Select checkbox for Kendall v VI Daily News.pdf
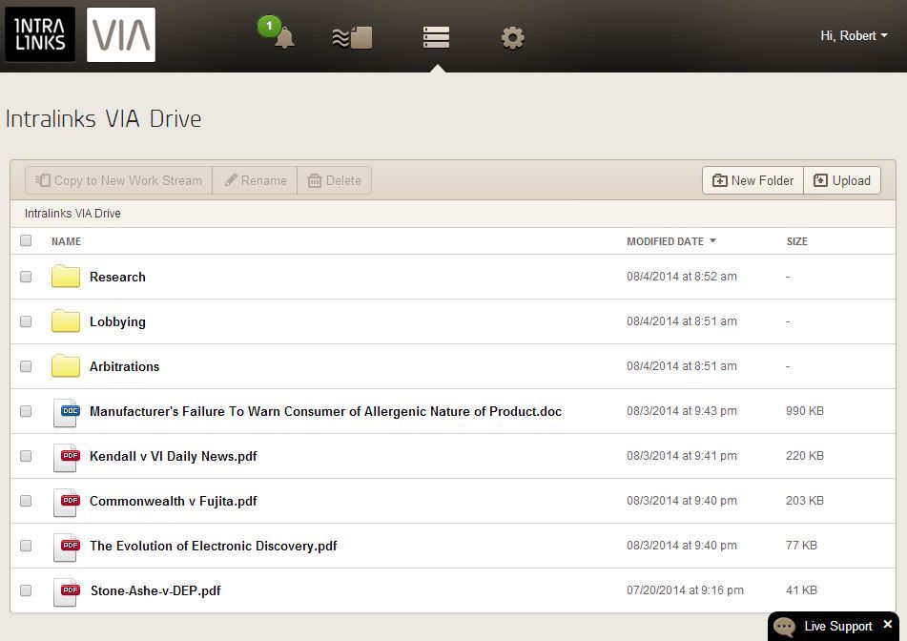The height and width of the screenshot is (641, 907). point(26,456)
